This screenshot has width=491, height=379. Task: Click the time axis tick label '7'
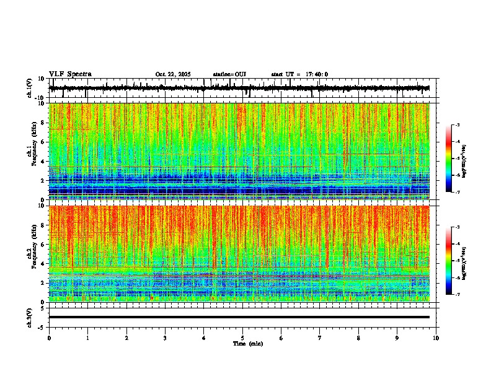coord(320,338)
